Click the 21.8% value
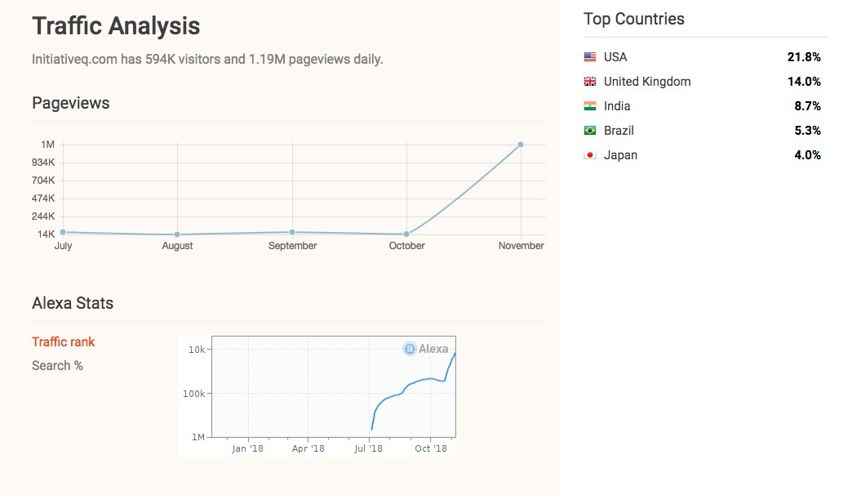 [804, 57]
